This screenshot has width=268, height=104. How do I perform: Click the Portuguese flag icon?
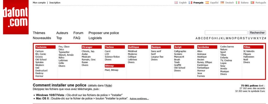pos(253,3)
